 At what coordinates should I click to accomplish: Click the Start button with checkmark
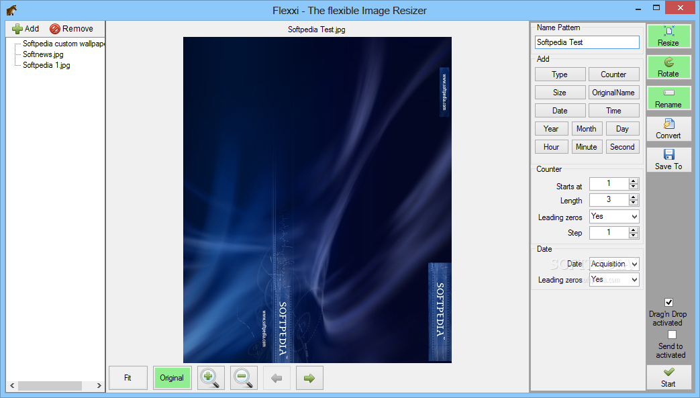(668, 377)
